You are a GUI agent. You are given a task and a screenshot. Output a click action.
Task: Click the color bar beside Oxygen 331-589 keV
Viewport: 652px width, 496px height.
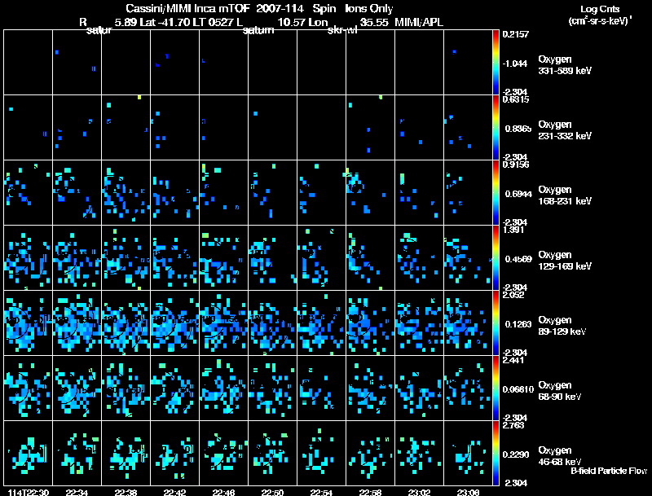[496, 63]
